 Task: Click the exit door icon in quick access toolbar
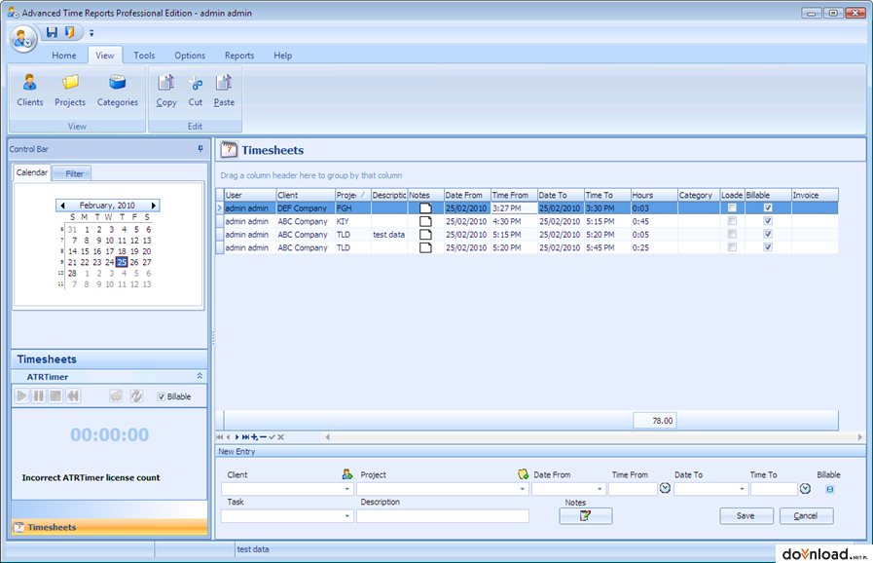click(70, 32)
